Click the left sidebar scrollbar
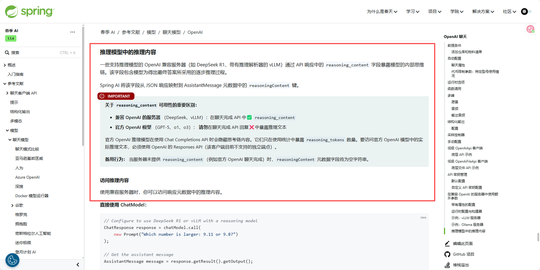The width and height of the screenshot is (540, 270). click(x=83, y=86)
